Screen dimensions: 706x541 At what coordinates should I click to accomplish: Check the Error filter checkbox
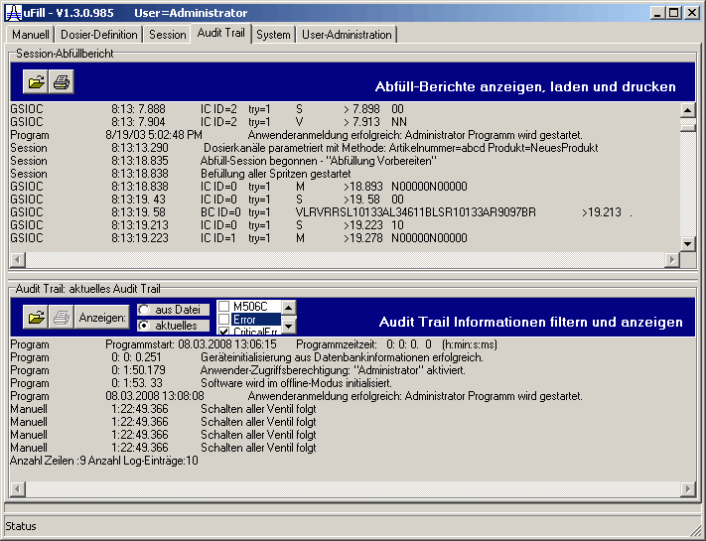tap(223, 319)
